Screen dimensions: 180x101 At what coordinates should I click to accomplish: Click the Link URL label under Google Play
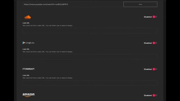pos(26,49)
